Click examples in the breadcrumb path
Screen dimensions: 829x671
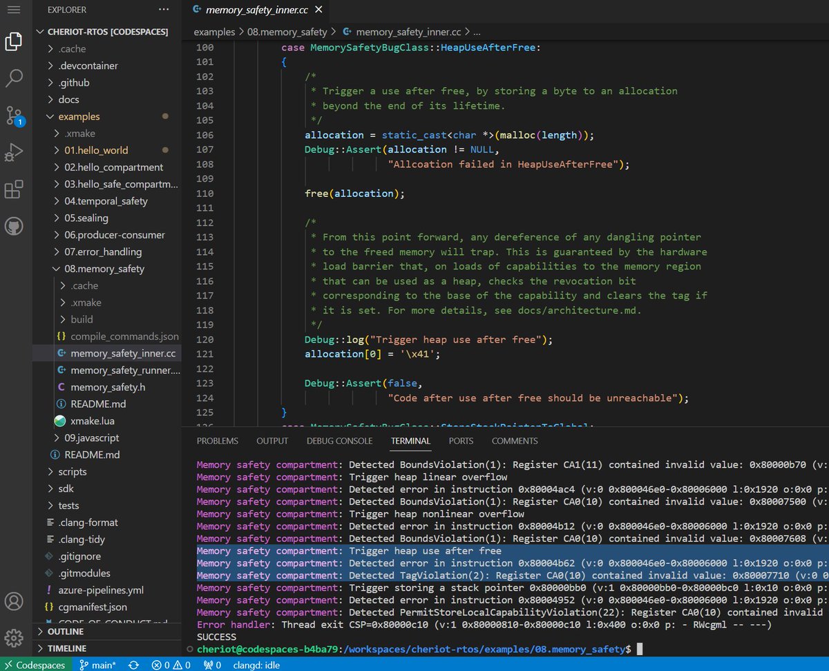(x=214, y=32)
